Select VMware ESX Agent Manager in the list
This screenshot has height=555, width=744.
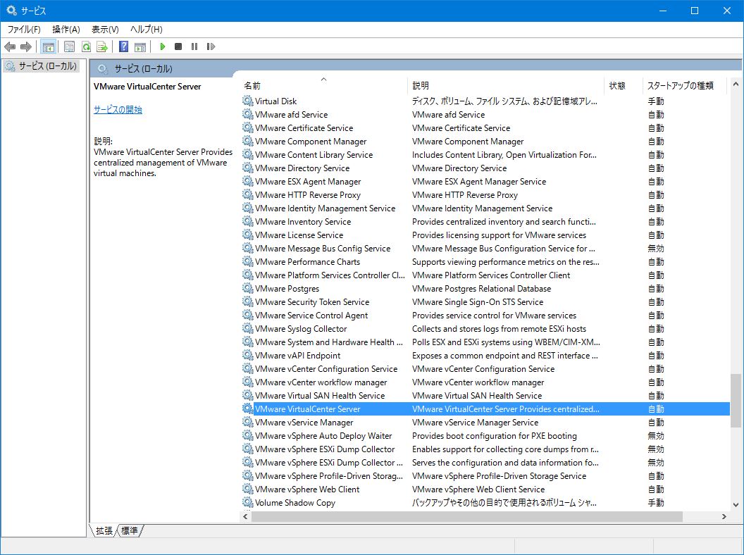(307, 181)
